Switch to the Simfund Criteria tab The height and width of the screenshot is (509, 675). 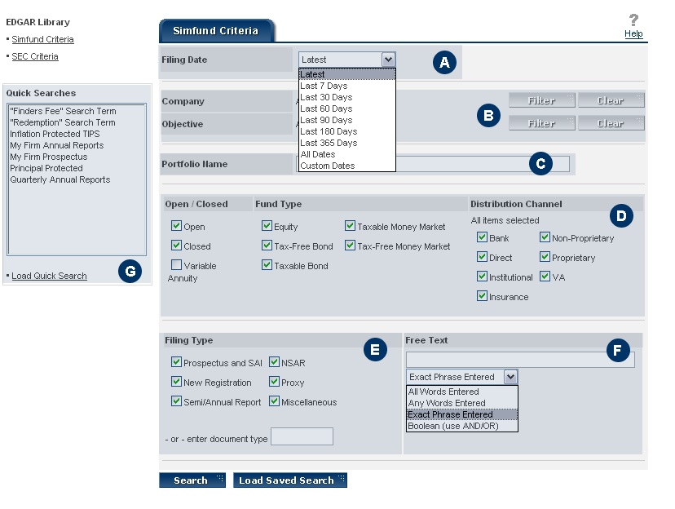(215, 31)
